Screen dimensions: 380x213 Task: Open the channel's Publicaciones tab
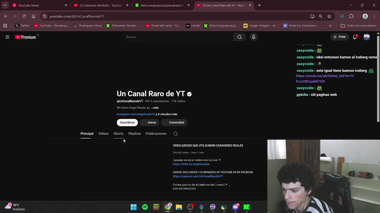point(156,134)
